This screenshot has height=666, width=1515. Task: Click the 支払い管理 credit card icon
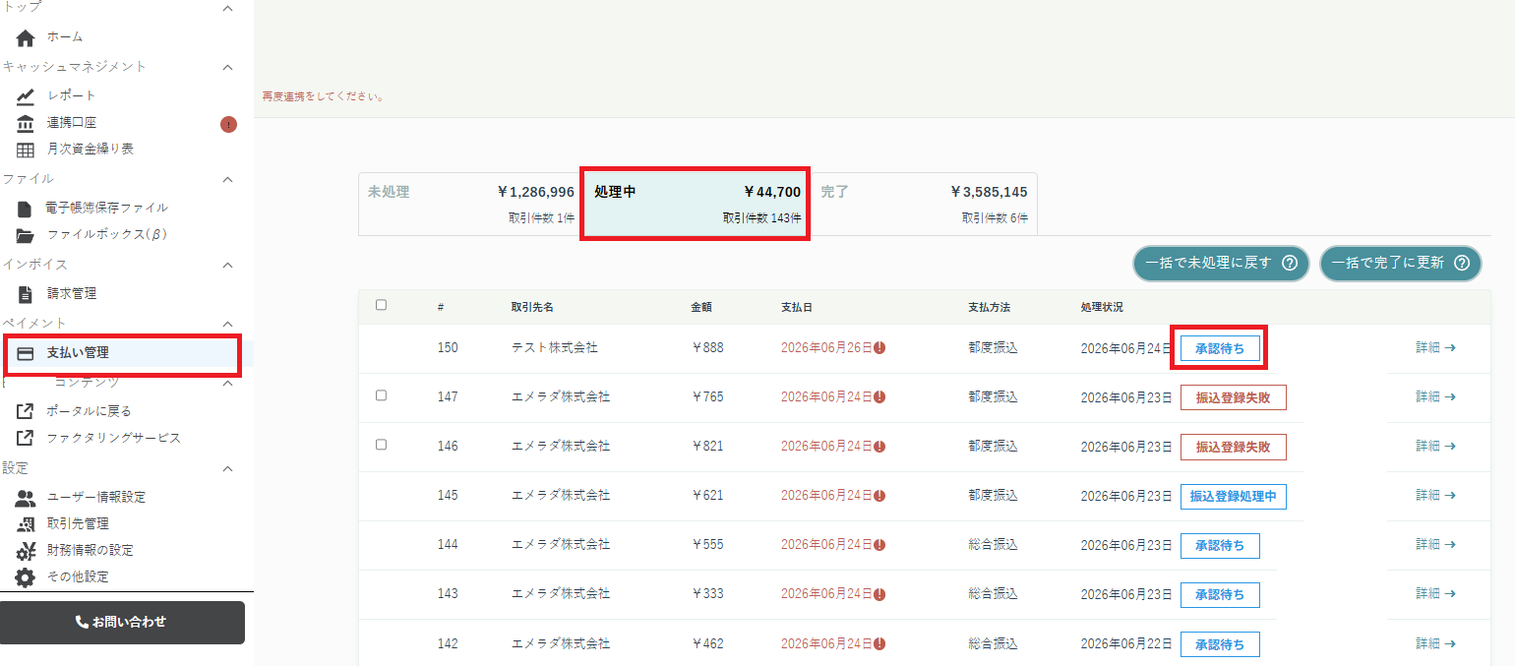coord(27,353)
